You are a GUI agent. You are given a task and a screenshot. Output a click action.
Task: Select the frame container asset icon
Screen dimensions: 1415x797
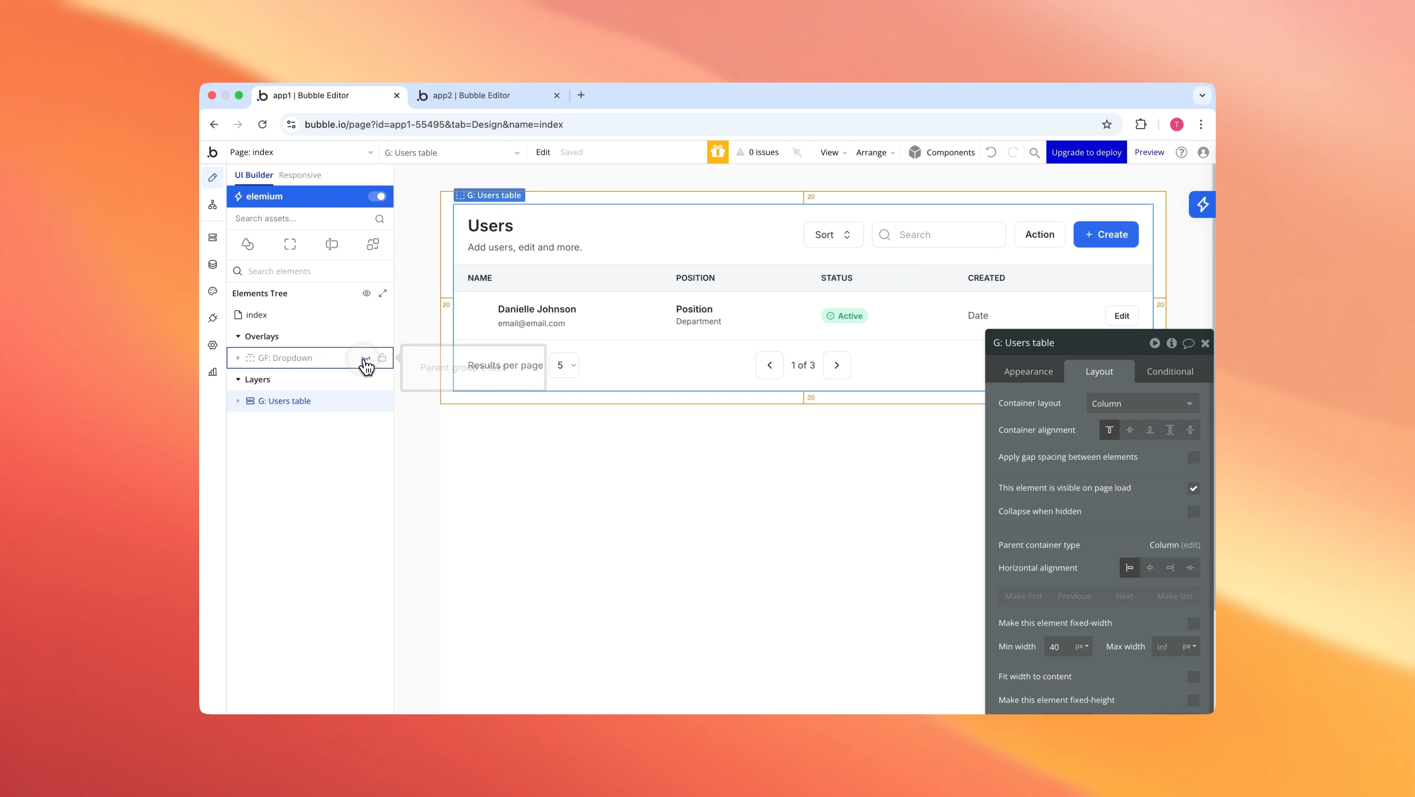click(290, 244)
